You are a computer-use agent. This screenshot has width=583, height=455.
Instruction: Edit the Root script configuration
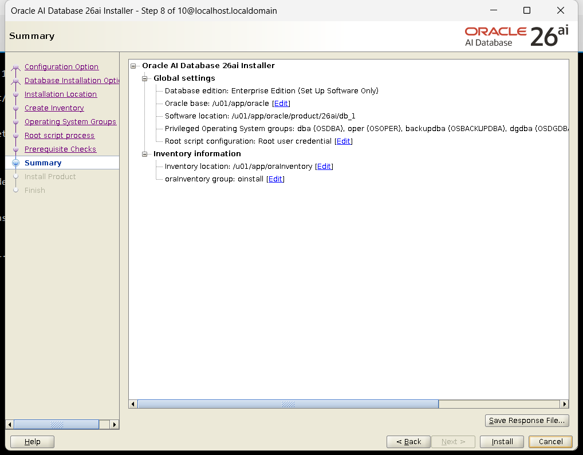pyautogui.click(x=343, y=141)
